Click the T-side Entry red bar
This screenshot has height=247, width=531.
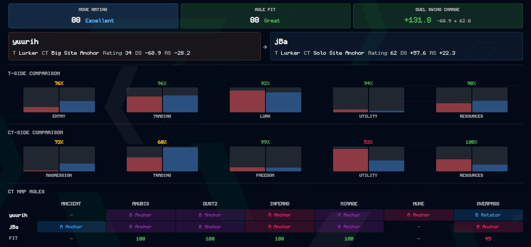41,110
